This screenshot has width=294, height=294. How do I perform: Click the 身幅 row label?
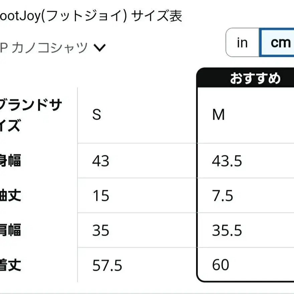[x=10, y=161]
